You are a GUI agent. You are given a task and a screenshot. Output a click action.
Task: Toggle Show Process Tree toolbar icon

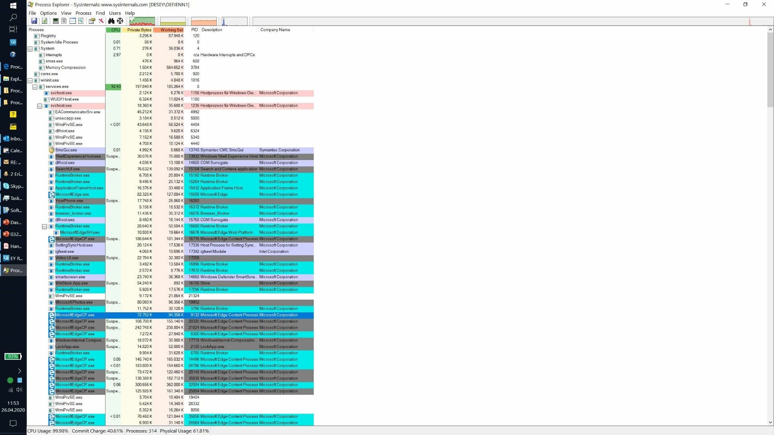coord(64,21)
